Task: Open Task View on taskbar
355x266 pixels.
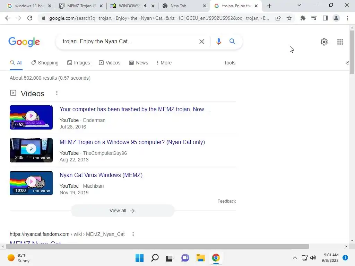Action: tap(169, 258)
